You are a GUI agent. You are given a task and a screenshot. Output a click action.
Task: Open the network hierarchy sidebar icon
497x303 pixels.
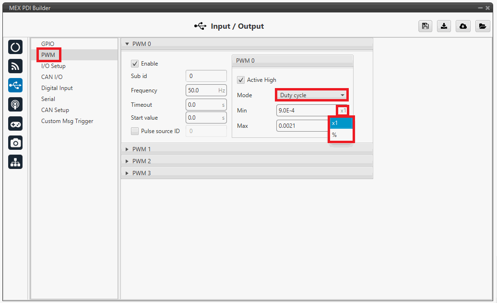pyautogui.click(x=15, y=162)
